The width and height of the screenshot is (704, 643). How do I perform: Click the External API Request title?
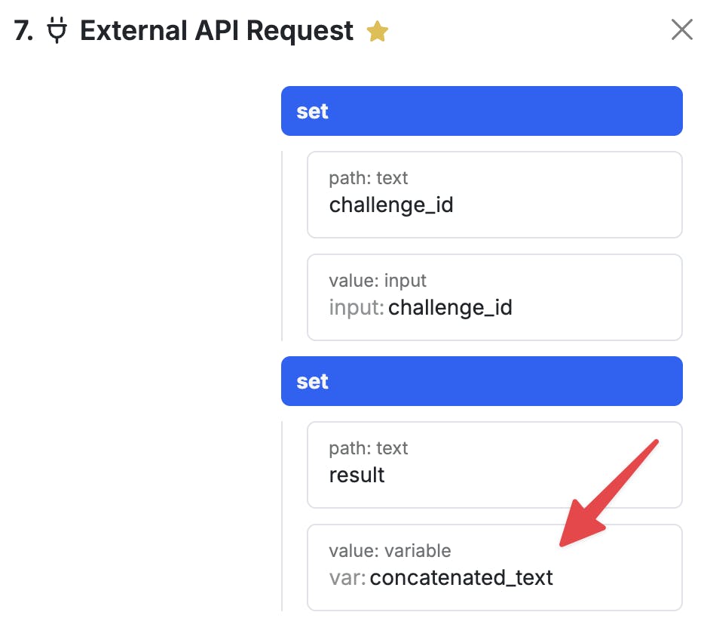point(216,31)
